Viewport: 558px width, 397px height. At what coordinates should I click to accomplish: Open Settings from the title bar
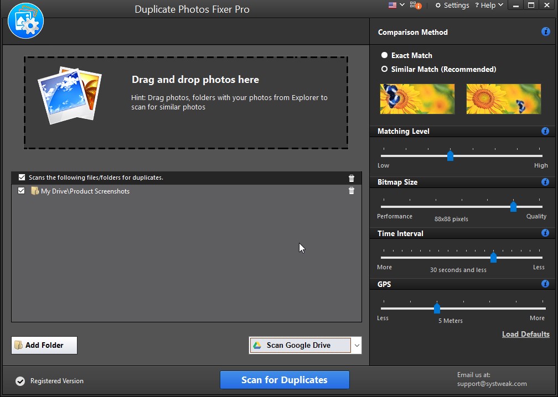coord(452,5)
